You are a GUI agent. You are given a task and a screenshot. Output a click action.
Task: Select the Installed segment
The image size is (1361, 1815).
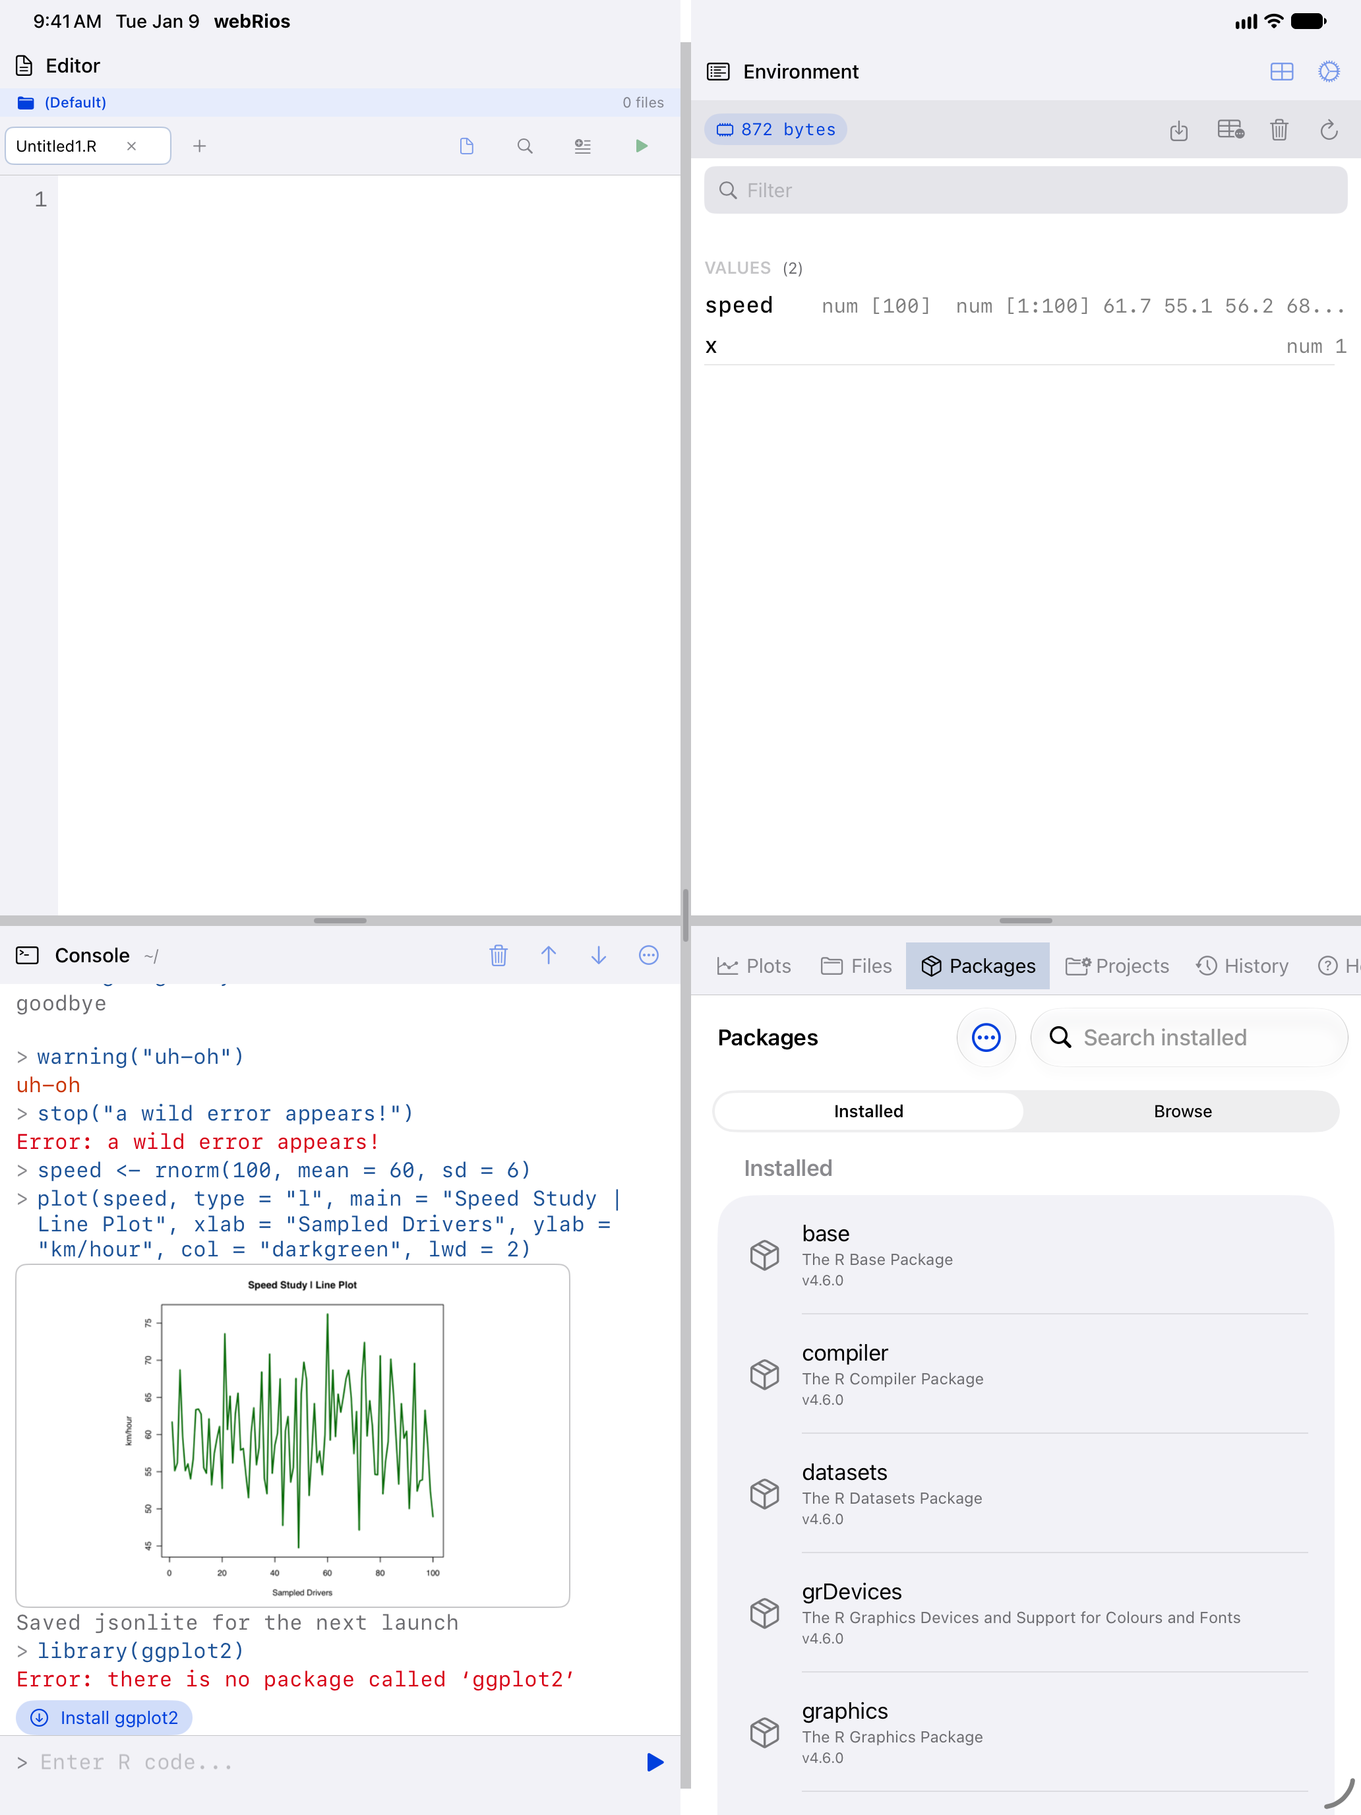click(x=869, y=1111)
